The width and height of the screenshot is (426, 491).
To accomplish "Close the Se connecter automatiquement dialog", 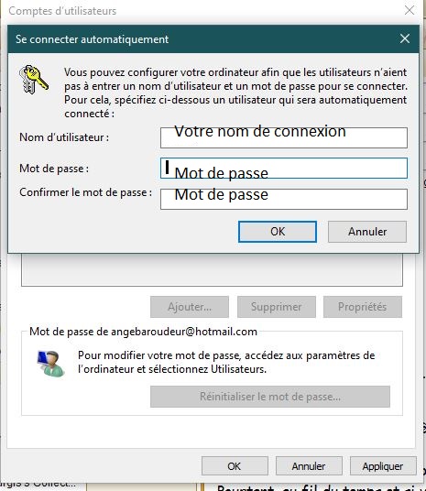I will [x=405, y=38].
